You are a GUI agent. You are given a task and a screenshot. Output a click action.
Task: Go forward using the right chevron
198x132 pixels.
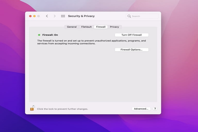coord(54,16)
